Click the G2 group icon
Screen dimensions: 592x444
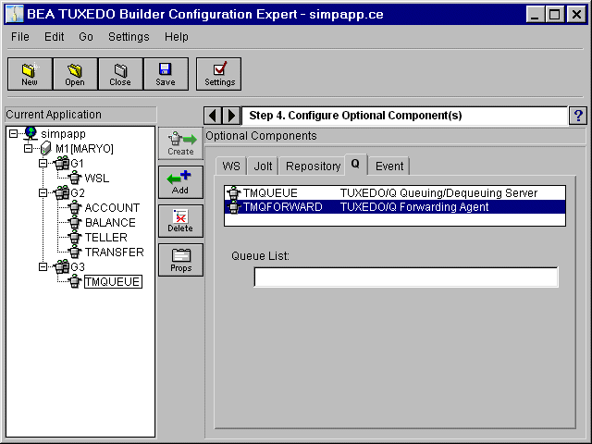61,193
